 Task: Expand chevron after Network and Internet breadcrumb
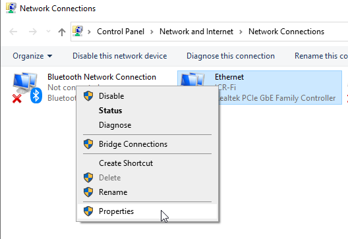pos(241,32)
